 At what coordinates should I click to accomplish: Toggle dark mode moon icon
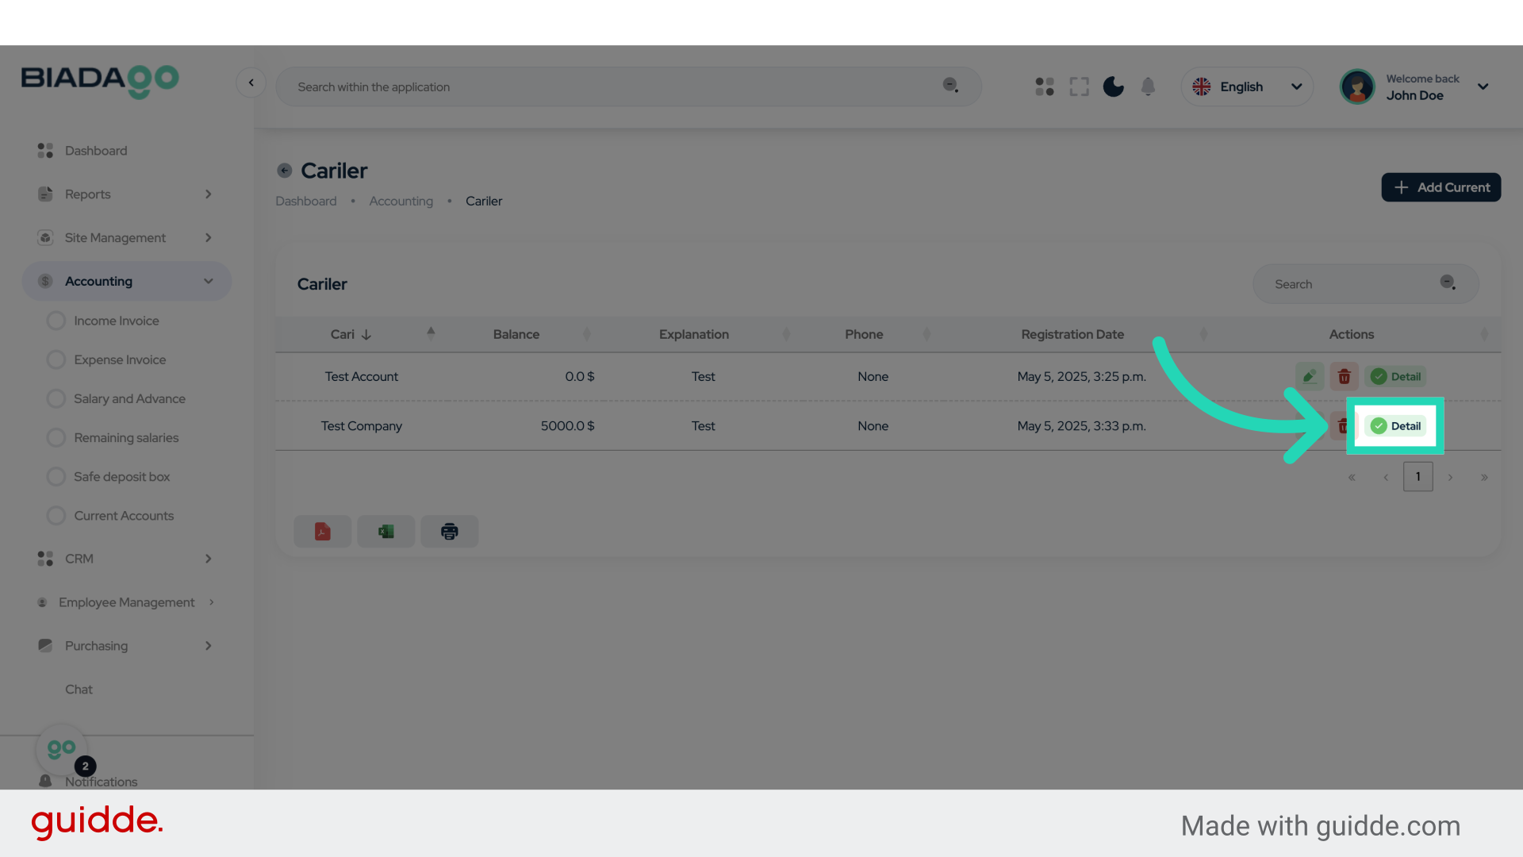pyautogui.click(x=1113, y=86)
